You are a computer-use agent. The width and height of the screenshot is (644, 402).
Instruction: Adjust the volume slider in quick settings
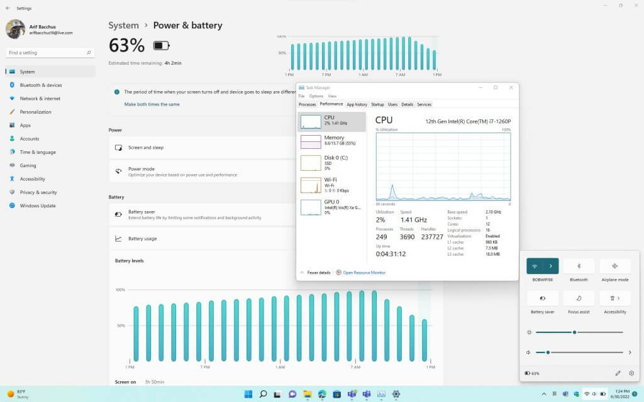[x=579, y=352]
